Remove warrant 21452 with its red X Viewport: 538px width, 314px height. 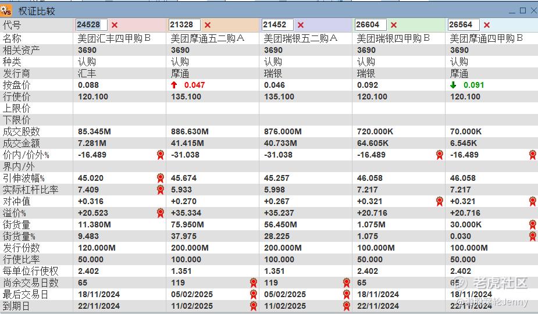pos(301,25)
